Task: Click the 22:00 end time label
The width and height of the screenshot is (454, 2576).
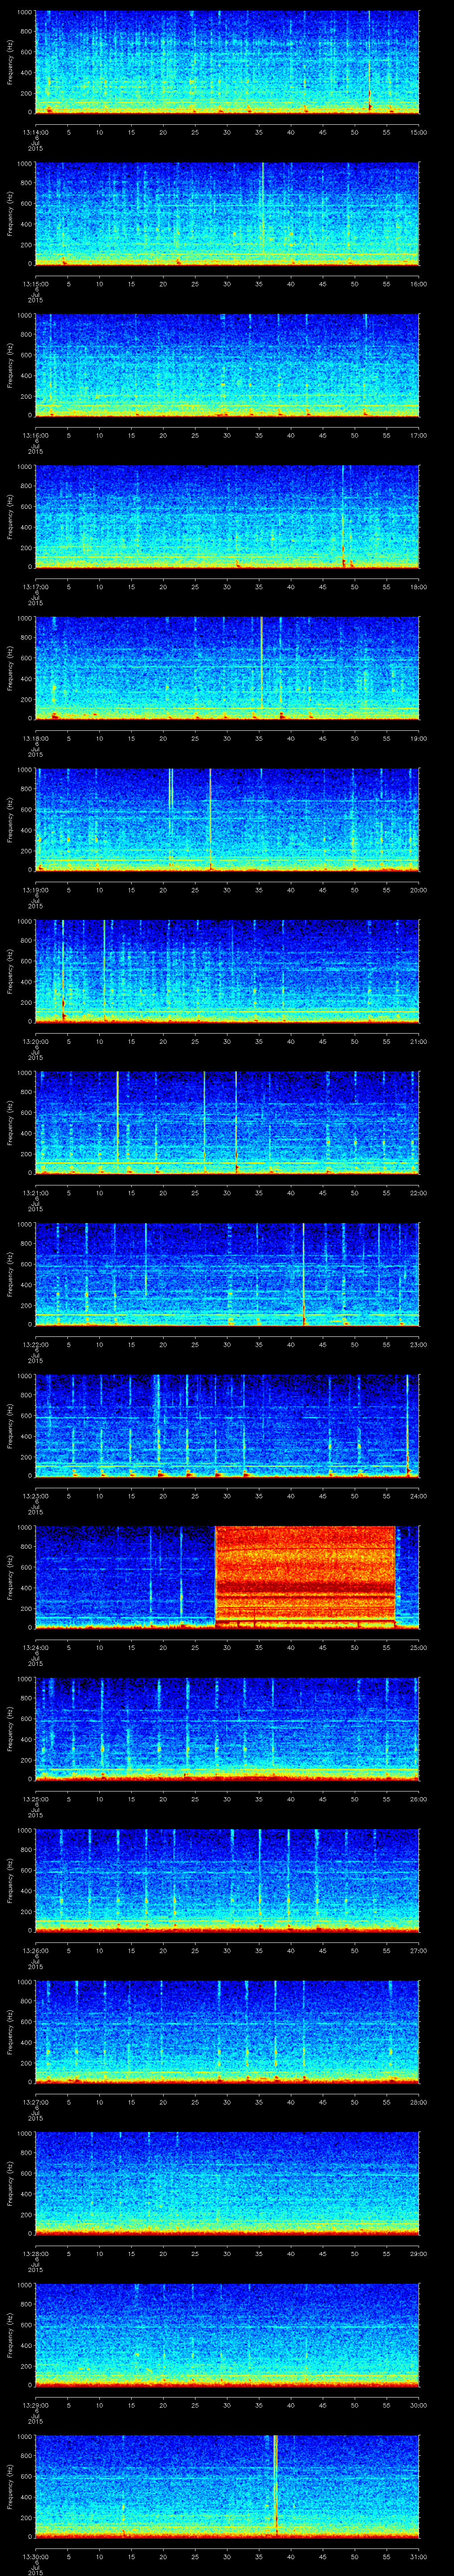Action: [x=418, y=1193]
